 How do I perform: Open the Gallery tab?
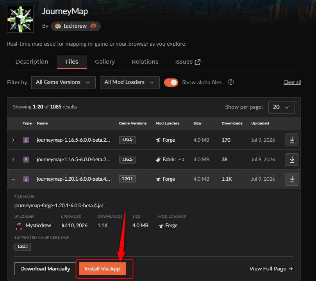105,62
